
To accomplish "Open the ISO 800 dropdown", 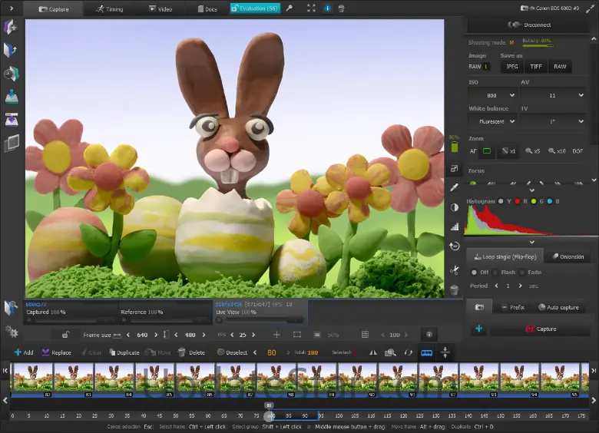I will tap(491, 95).
